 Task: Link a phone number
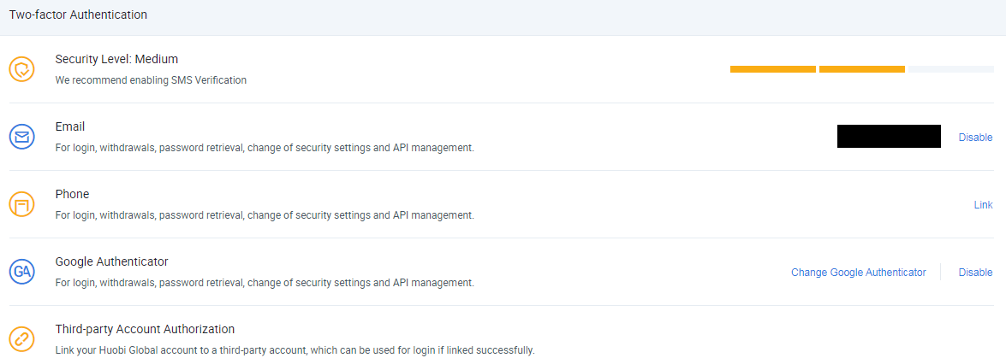[x=983, y=204]
